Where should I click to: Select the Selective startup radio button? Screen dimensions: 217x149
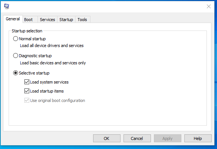pyautogui.click(x=15, y=73)
